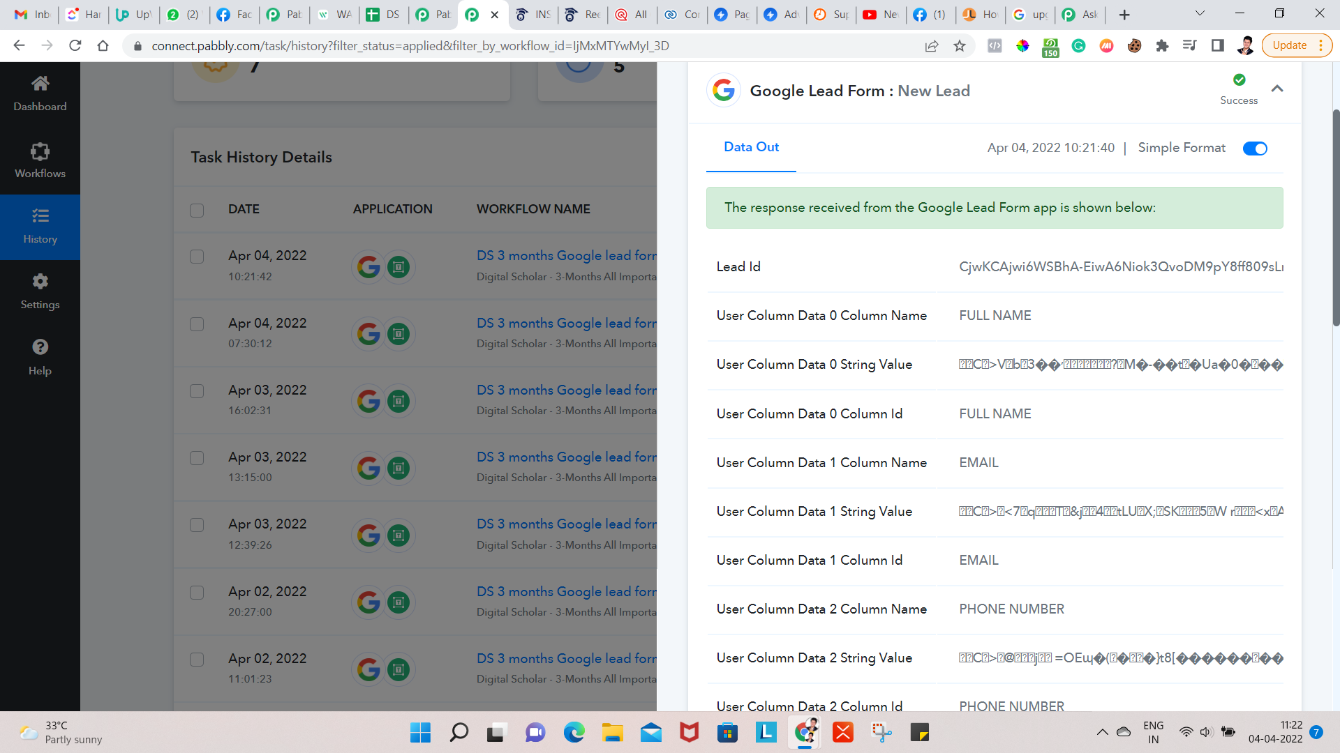Open the Settings gear in sidebar
Screen dimensions: 1340x753
click(x=40, y=291)
